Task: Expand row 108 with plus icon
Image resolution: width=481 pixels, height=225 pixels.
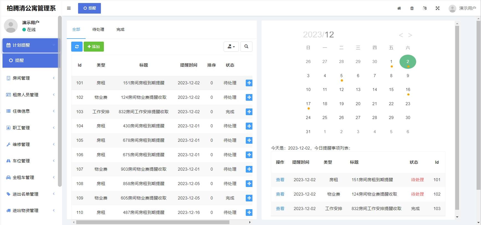Action: tap(249, 184)
